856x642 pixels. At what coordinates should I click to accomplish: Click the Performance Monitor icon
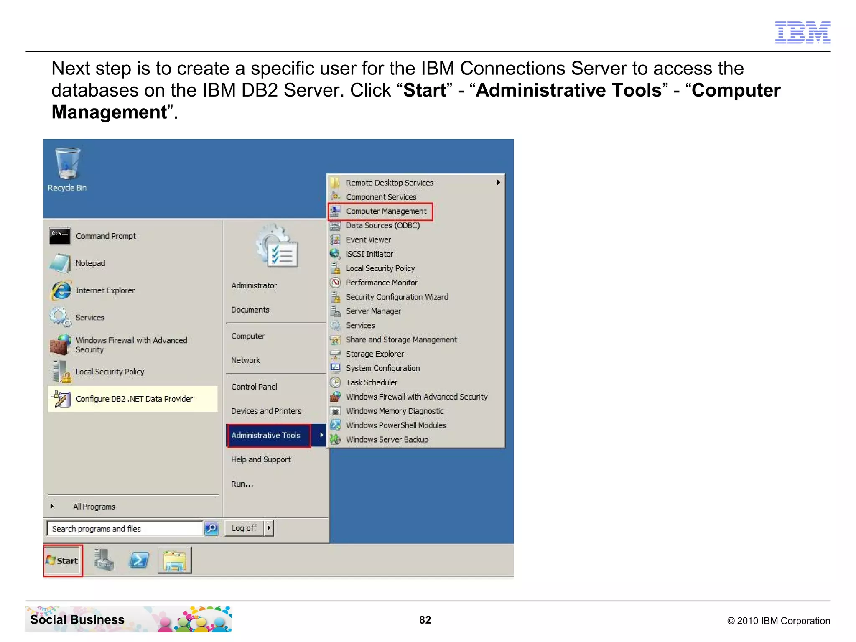coord(335,283)
